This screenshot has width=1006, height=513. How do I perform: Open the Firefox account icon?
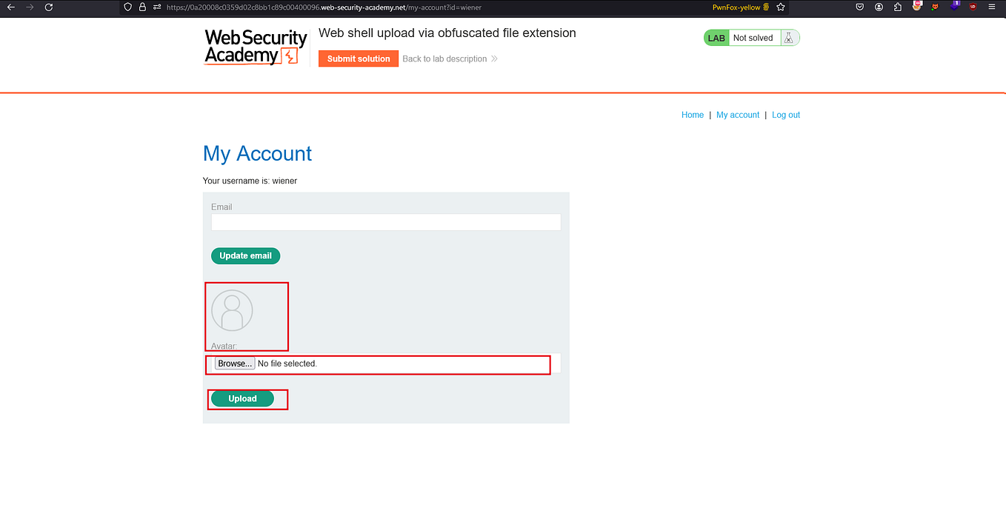pos(879,7)
